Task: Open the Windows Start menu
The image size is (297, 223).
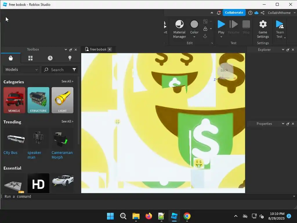Action: [111, 216]
